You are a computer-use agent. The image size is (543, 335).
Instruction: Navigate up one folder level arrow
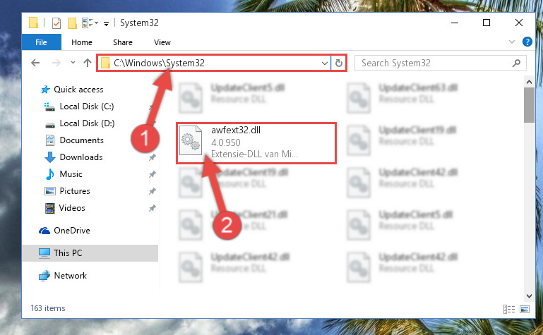click(x=88, y=63)
